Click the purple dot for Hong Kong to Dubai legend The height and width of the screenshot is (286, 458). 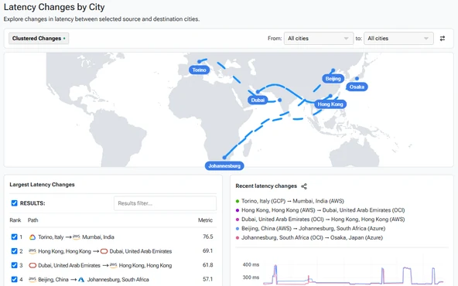(x=238, y=210)
